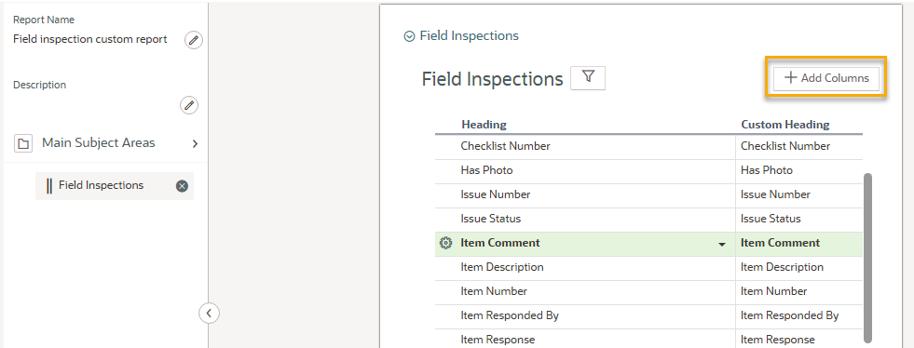
Task: Expand Main Subject Areas with the right chevron
Action: coord(196,143)
